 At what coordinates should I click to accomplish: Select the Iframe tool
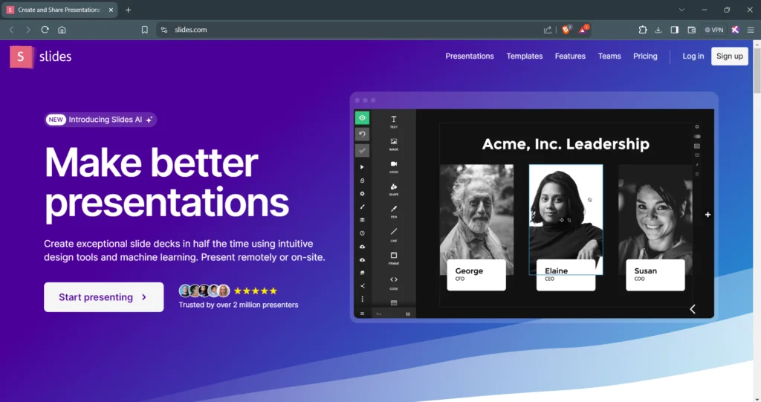[394, 258]
